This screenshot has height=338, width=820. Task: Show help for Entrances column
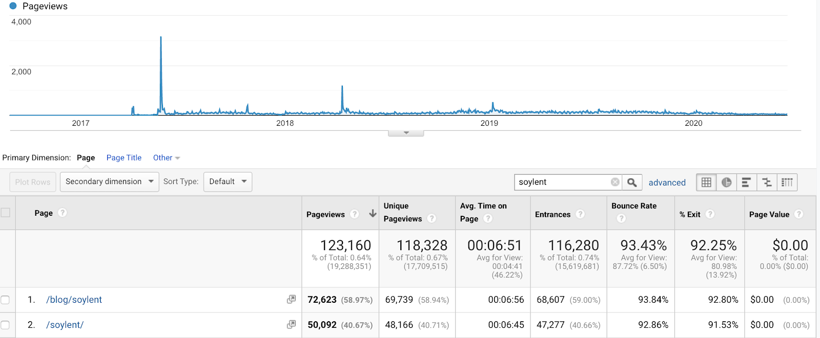coord(580,214)
